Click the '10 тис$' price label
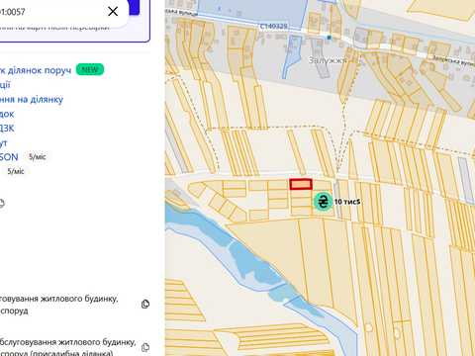The height and width of the screenshot is (356, 475). pyautogui.click(x=347, y=202)
